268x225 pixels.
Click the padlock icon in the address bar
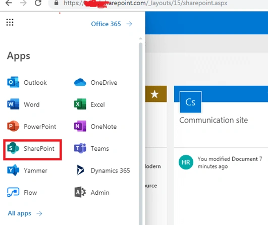pyautogui.click(x=56, y=3)
